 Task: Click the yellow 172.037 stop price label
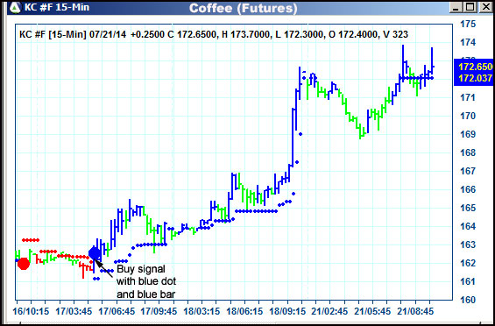(476, 78)
